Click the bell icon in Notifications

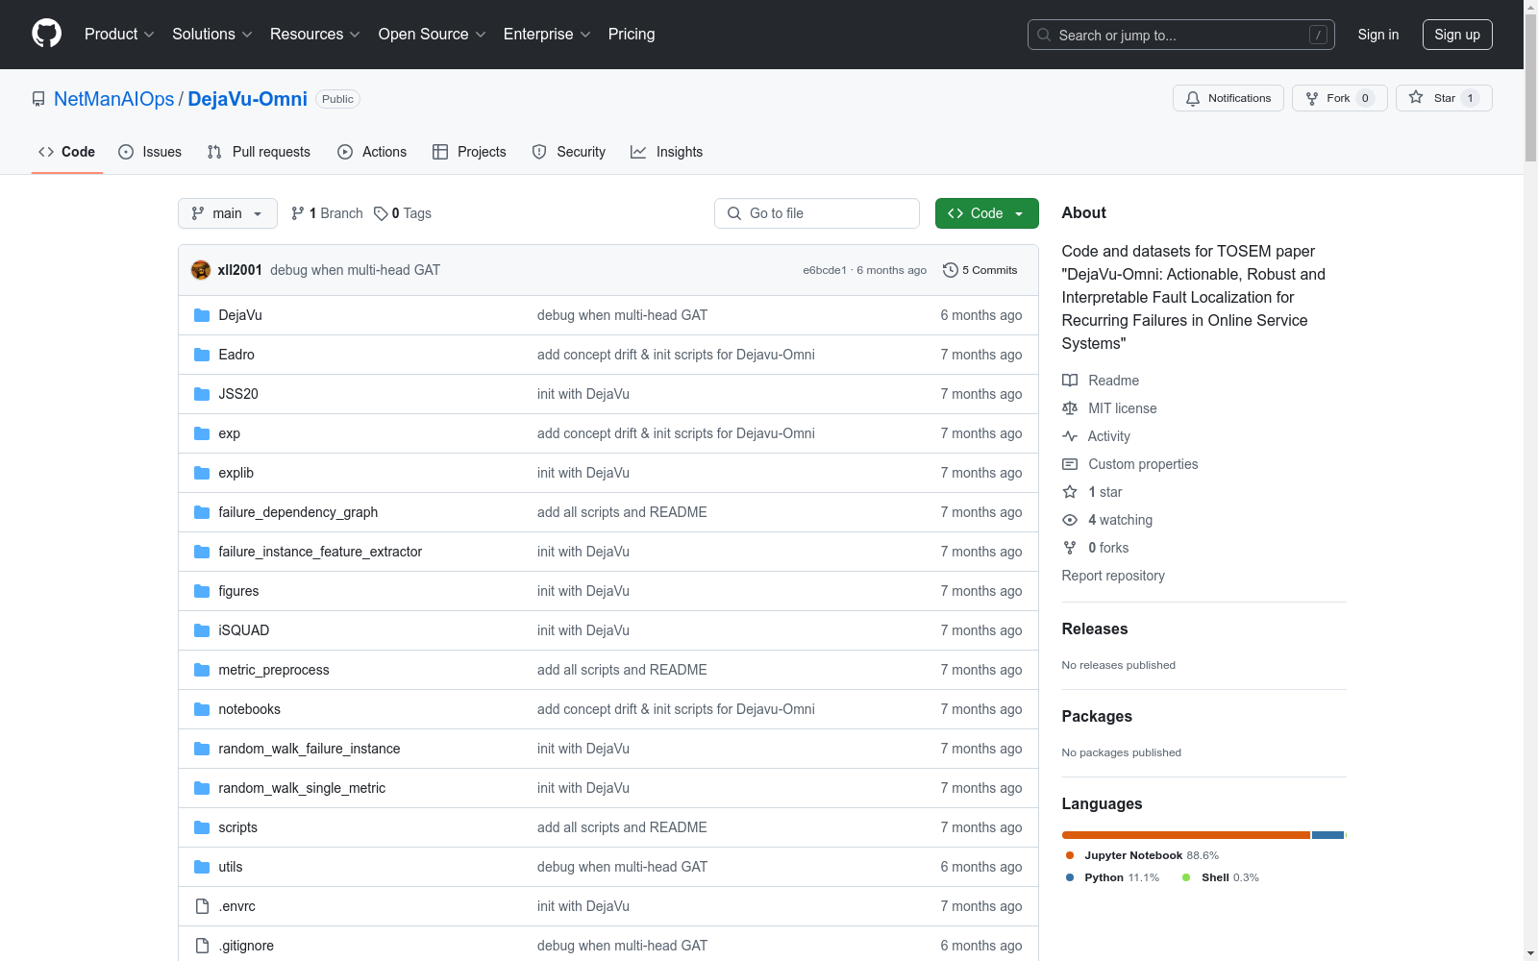coord(1193,98)
